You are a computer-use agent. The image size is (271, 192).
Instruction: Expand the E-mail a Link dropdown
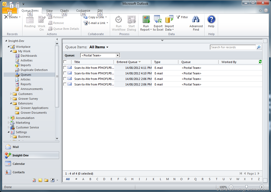(107, 23)
